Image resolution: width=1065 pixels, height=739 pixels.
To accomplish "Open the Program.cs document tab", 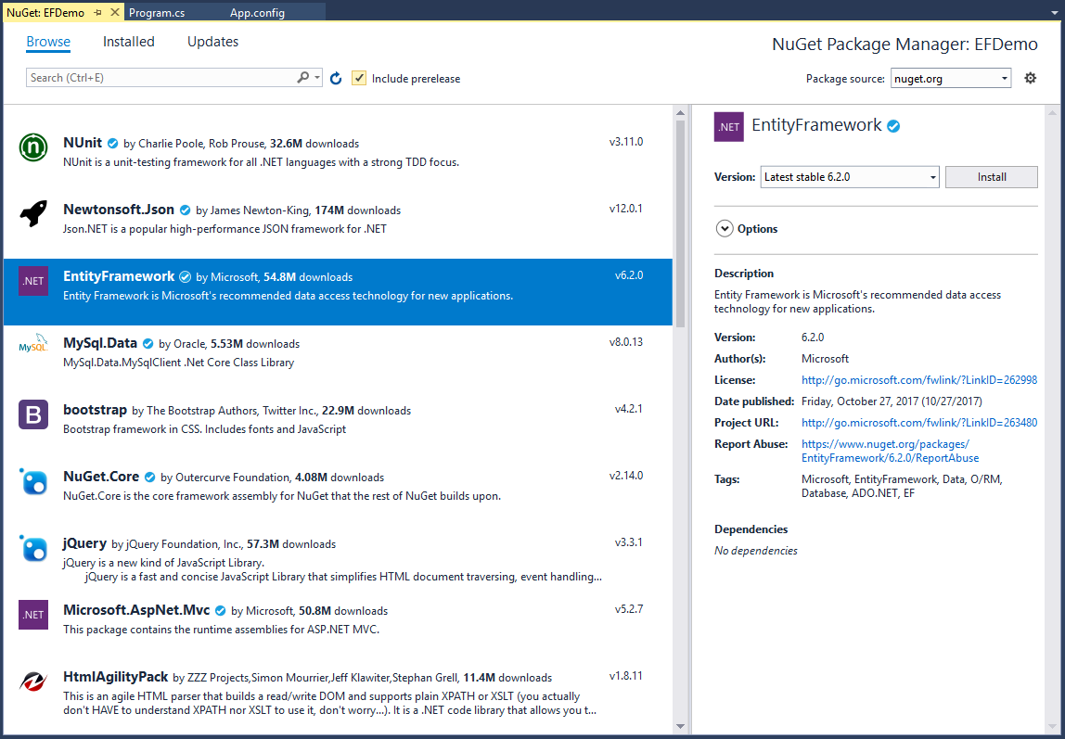I will click(157, 12).
